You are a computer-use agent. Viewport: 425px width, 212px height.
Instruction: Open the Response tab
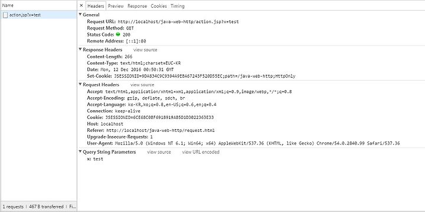(137, 6)
